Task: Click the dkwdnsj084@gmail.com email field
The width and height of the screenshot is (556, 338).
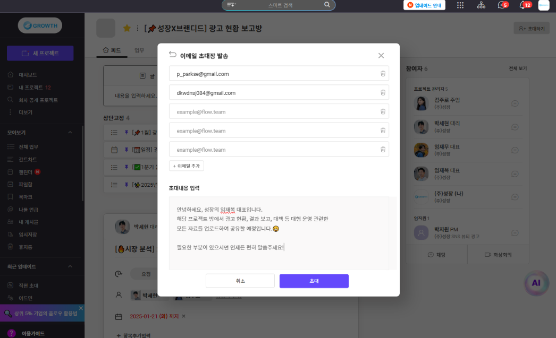Action: tap(279, 93)
